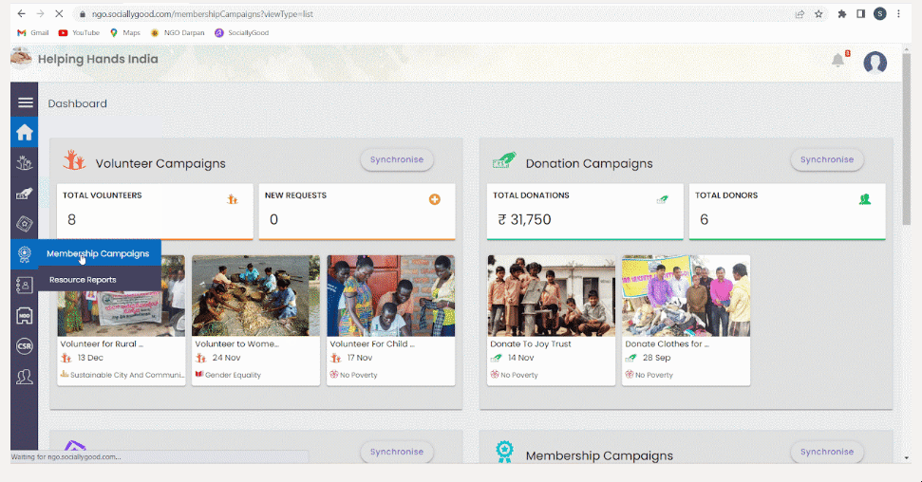This screenshot has width=922, height=482.
Task: Open Chrome profile S avatar
Action: coord(879,14)
